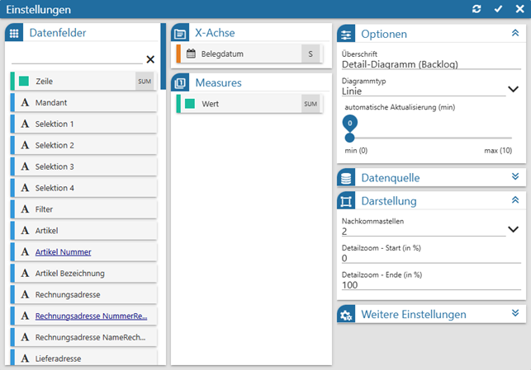
Task: Toggle SUM badge on Wert measure
Action: [x=310, y=104]
